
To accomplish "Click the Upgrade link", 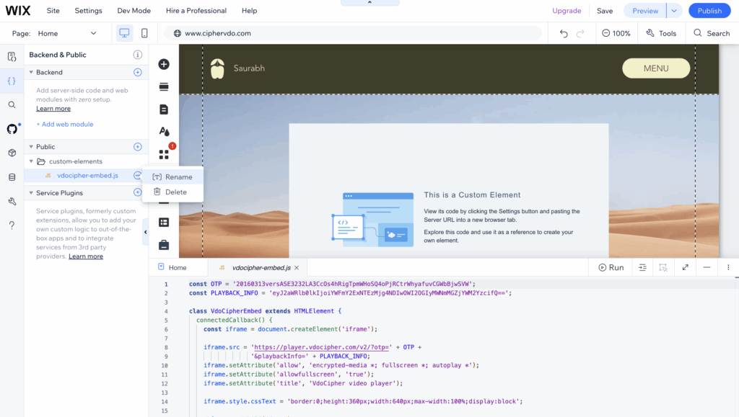I will [567, 11].
